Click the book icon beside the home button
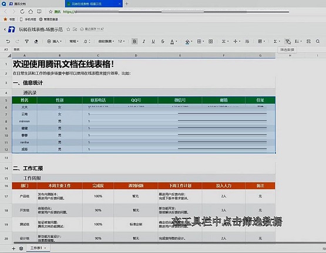The image size is (326, 253). tap(39, 12)
